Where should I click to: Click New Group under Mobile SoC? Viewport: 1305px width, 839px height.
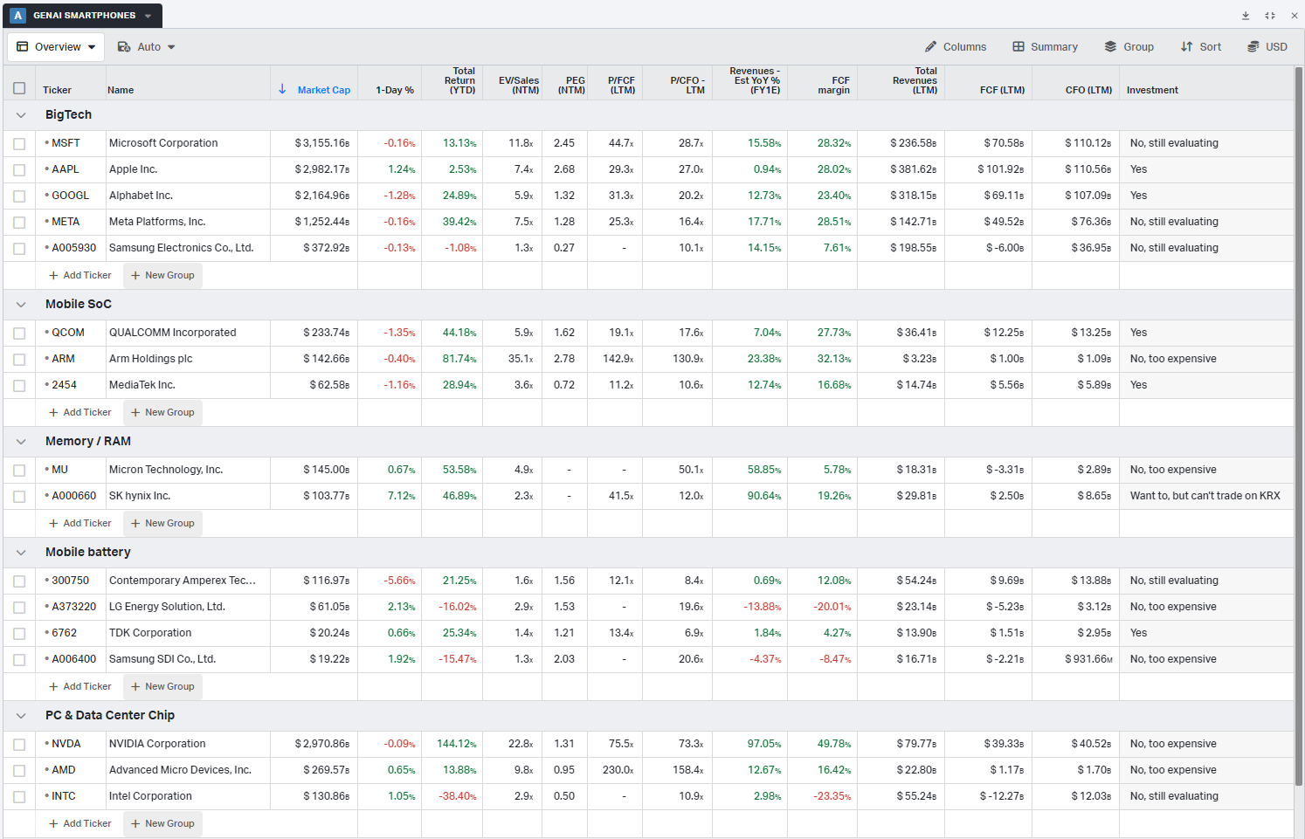coord(162,412)
